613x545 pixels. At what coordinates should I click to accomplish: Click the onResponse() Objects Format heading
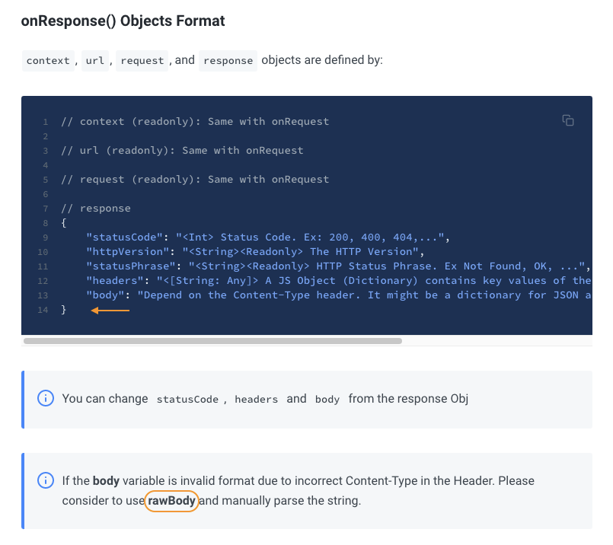(x=123, y=21)
